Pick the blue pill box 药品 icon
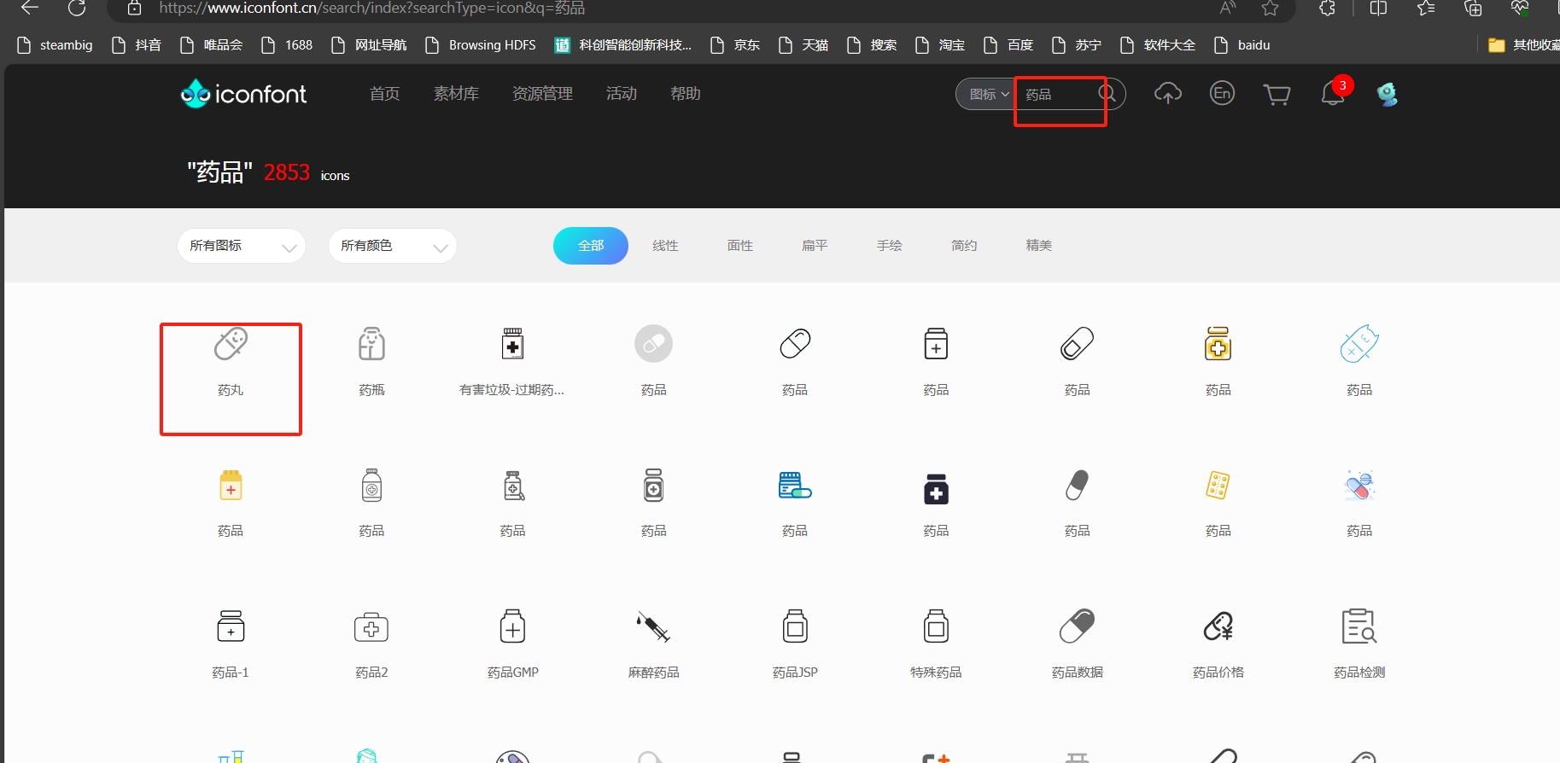Image resolution: width=1560 pixels, height=763 pixels. [795, 486]
